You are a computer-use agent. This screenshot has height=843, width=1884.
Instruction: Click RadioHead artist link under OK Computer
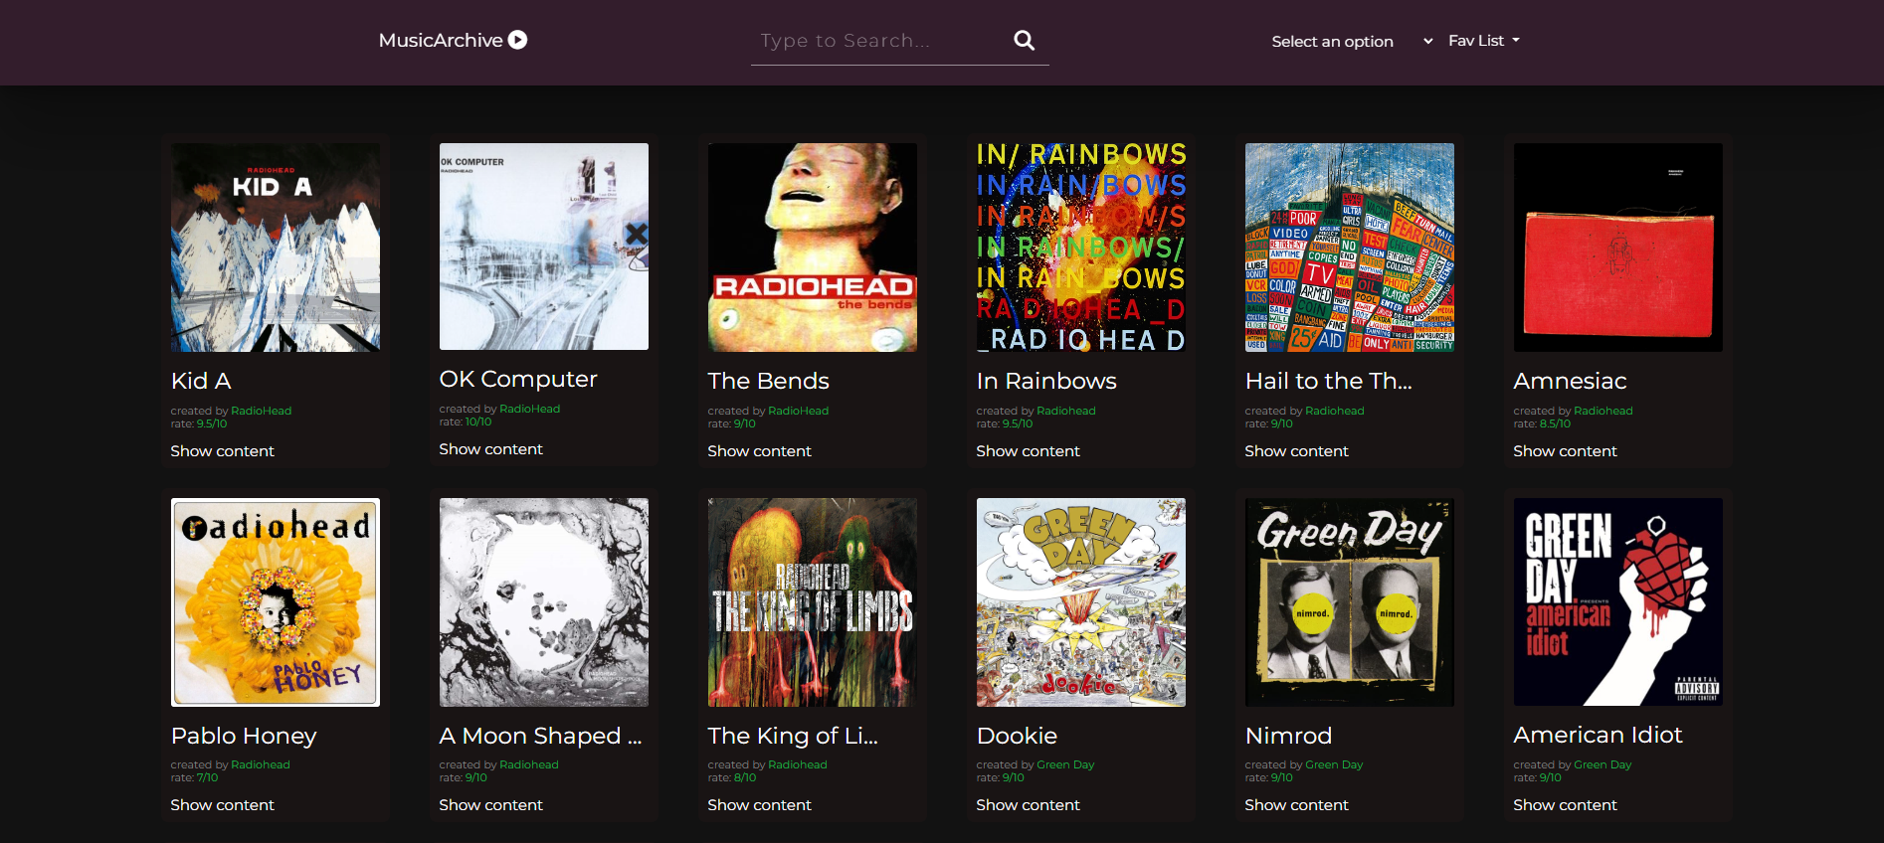click(x=530, y=409)
